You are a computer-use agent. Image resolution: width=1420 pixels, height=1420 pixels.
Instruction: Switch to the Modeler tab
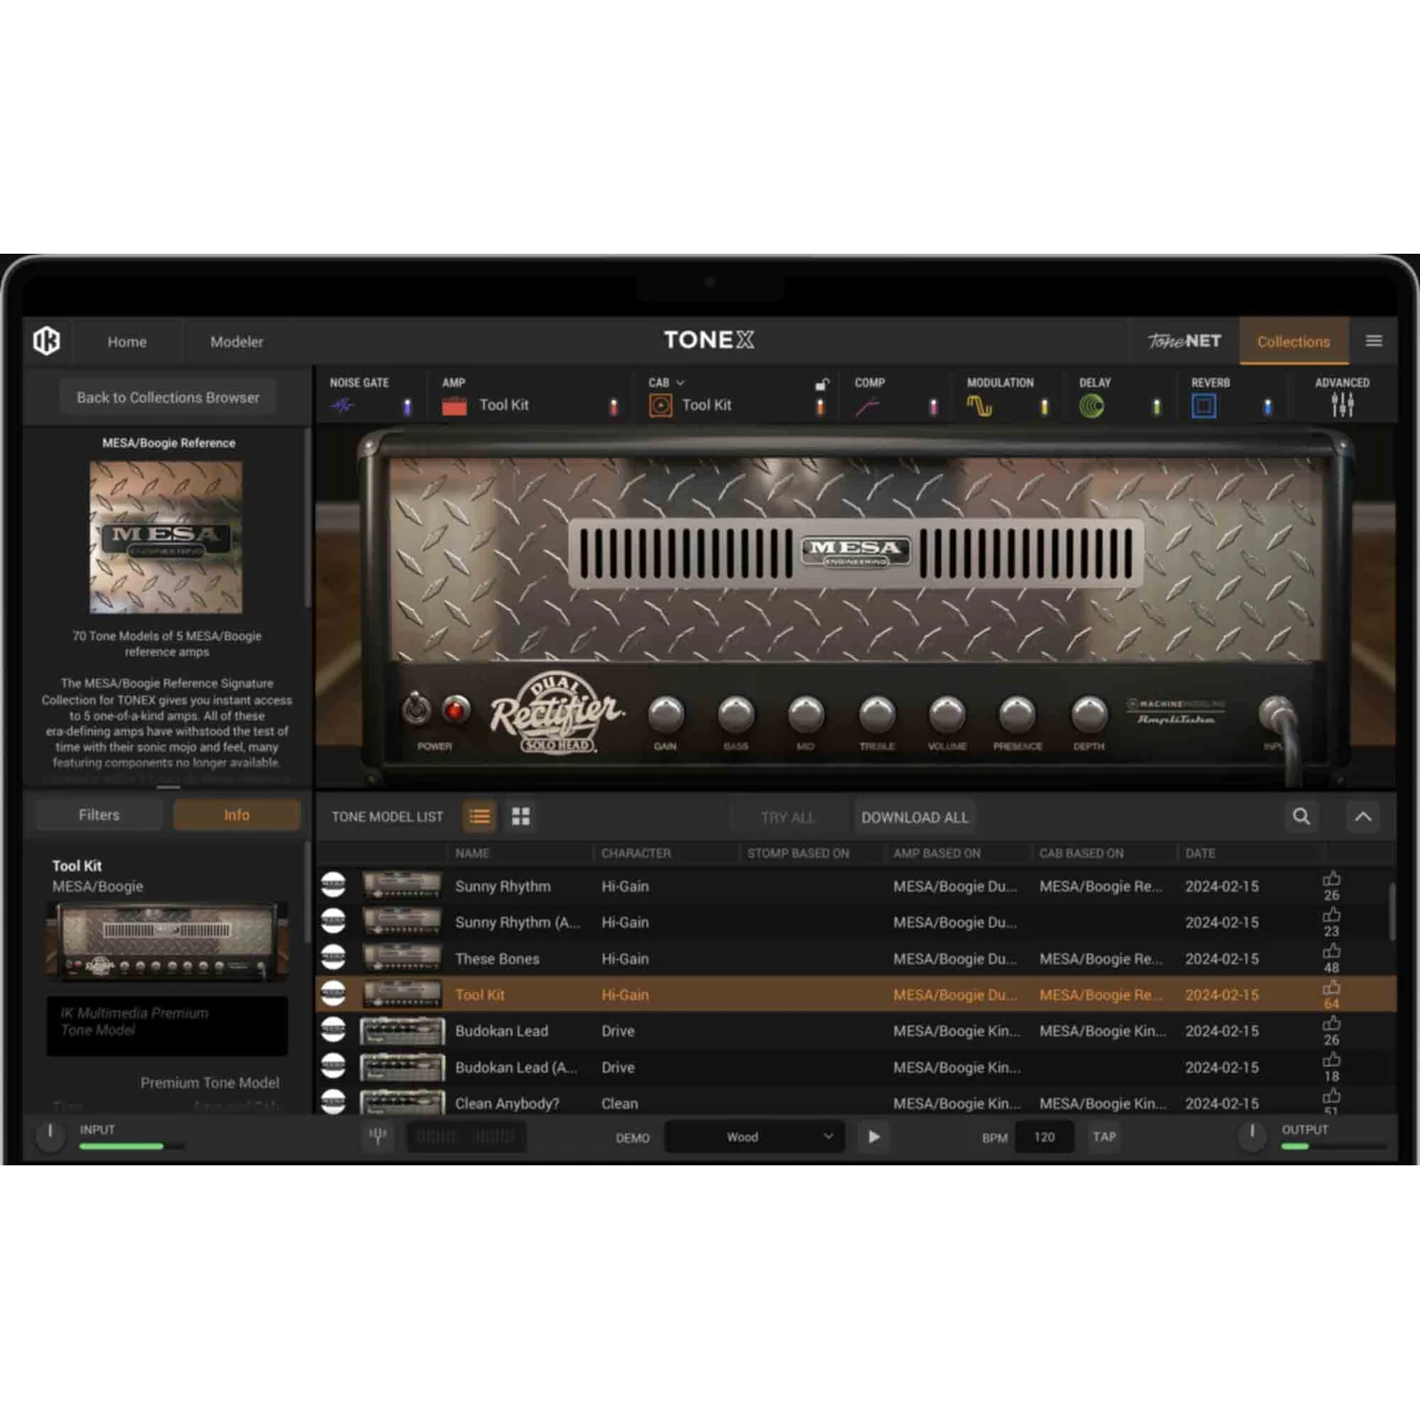(x=237, y=342)
